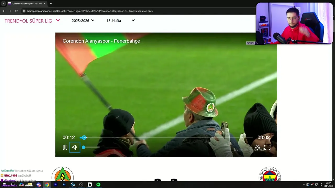335x188 pixels.
Task: Open Spotify from the taskbar
Action: pyautogui.click(x=98, y=185)
